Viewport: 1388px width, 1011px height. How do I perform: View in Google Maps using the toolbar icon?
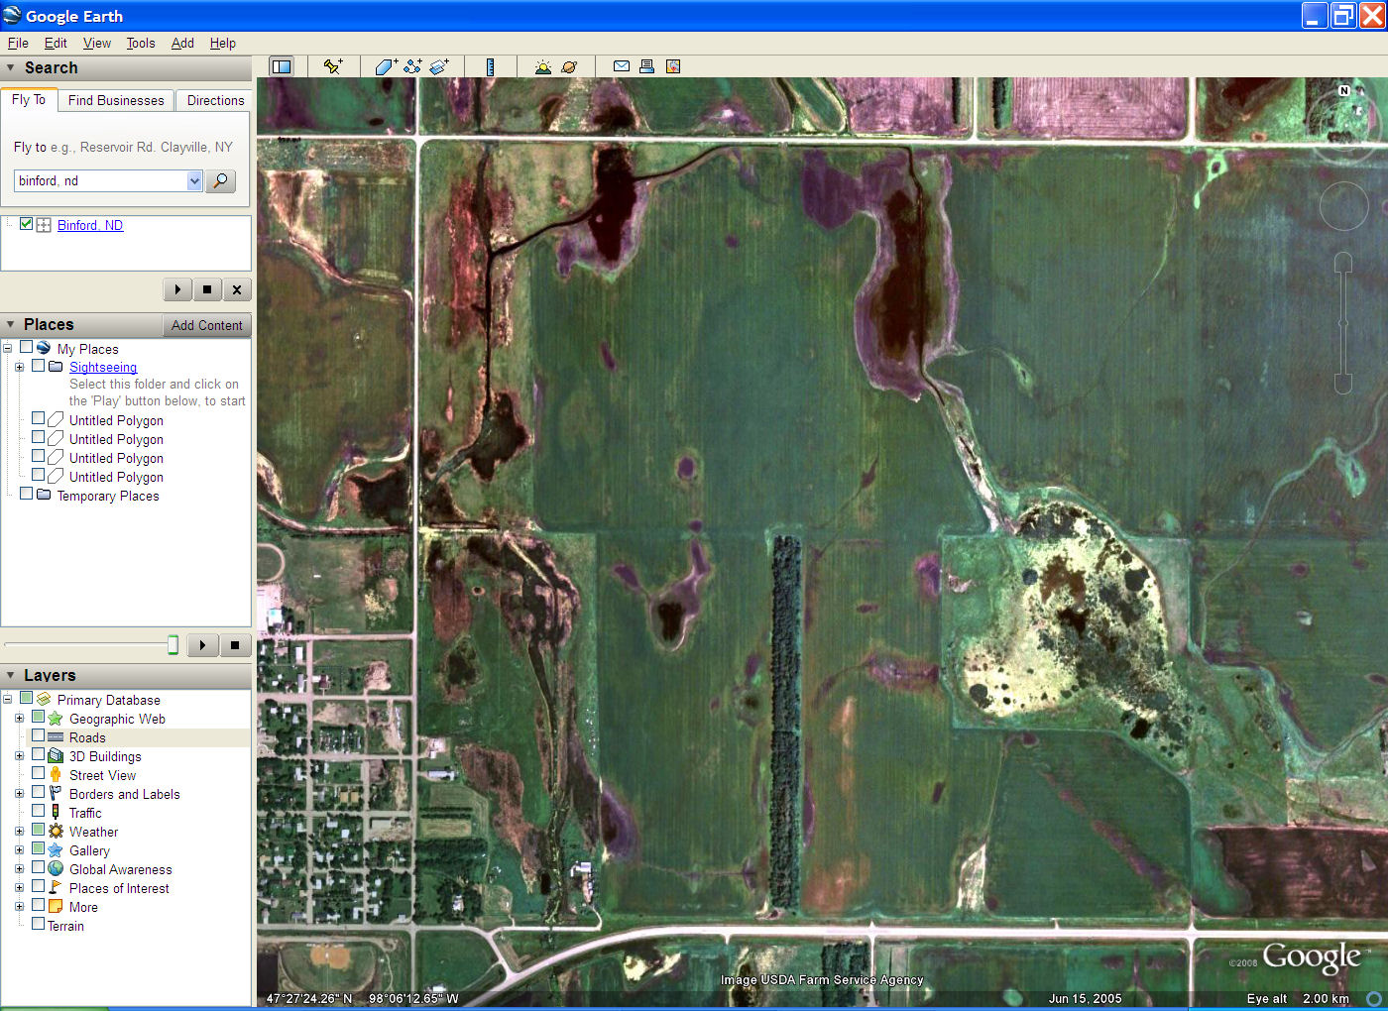pos(673,66)
